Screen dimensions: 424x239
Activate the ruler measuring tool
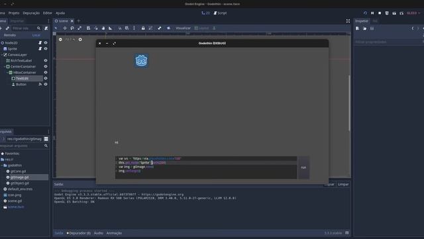[x=111, y=28]
